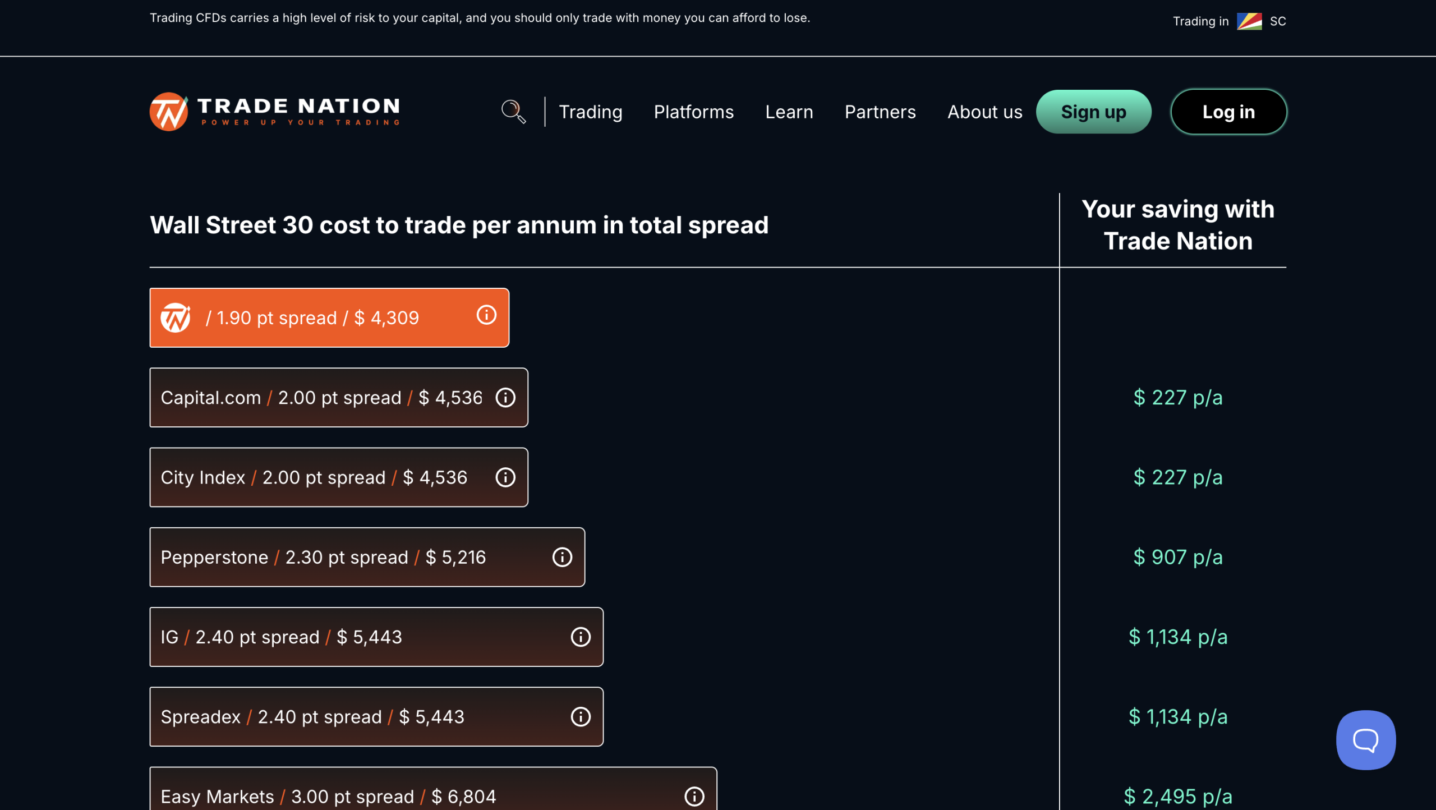Click the City Index spread bar
Screen dimensions: 1436x810
339,477
